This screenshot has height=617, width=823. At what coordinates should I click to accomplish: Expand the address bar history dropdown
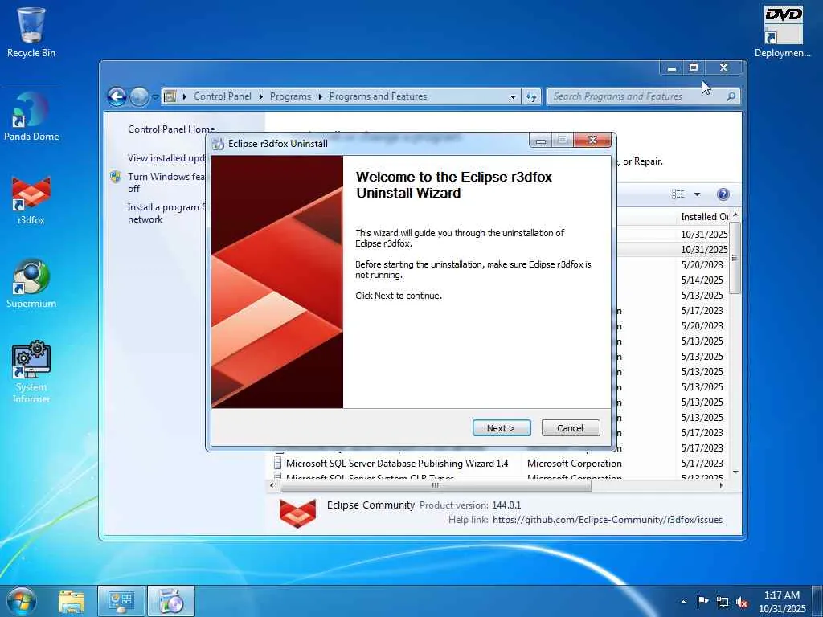tap(513, 97)
